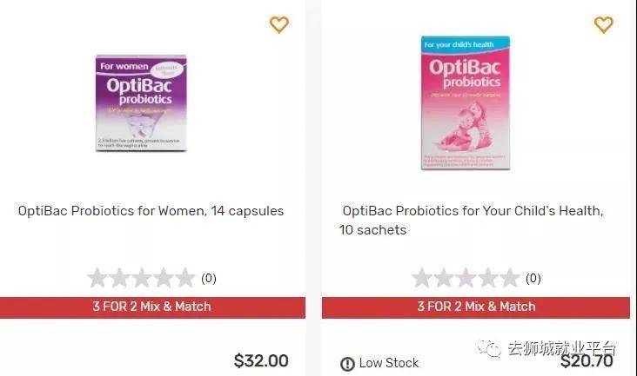The height and width of the screenshot is (376, 637).
Task: Favorite the Child's Health product heart icon
Action: tap(603, 24)
